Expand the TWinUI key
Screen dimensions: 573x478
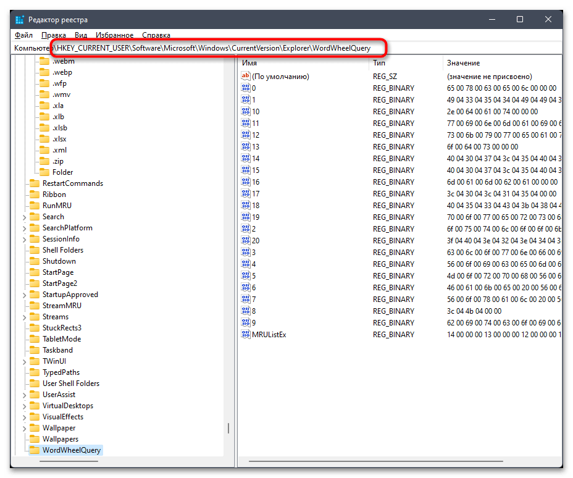(25, 361)
